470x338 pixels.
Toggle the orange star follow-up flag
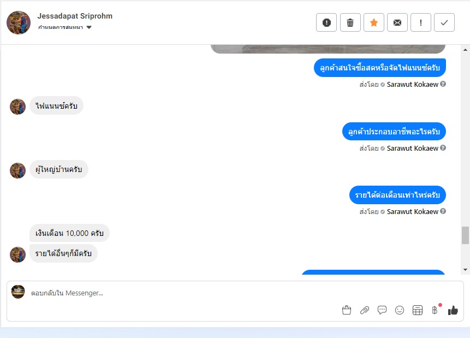(374, 22)
